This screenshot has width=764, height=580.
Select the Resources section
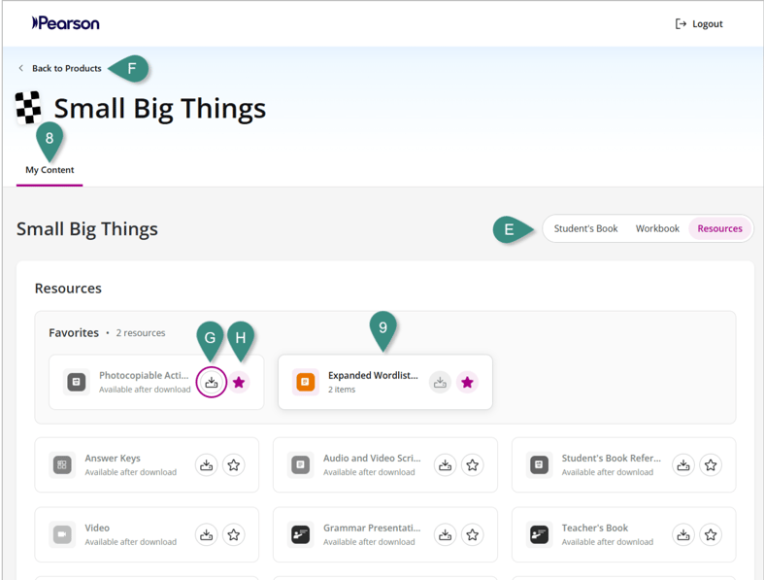[x=719, y=229]
